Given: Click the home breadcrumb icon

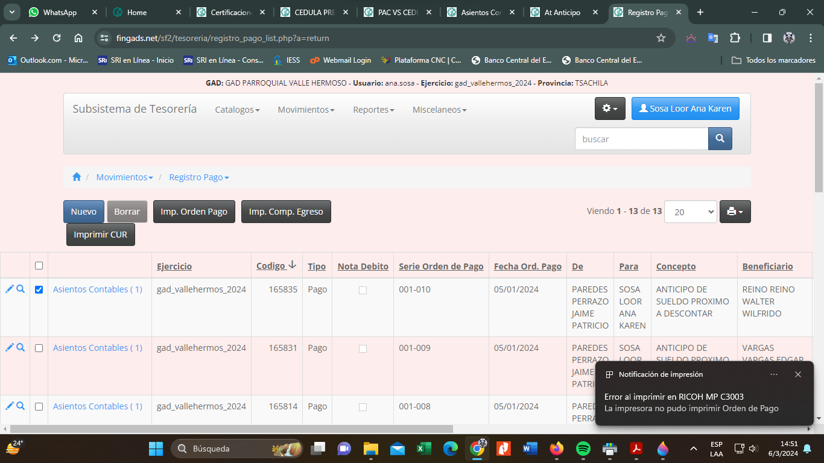Looking at the screenshot, I should pos(77,177).
